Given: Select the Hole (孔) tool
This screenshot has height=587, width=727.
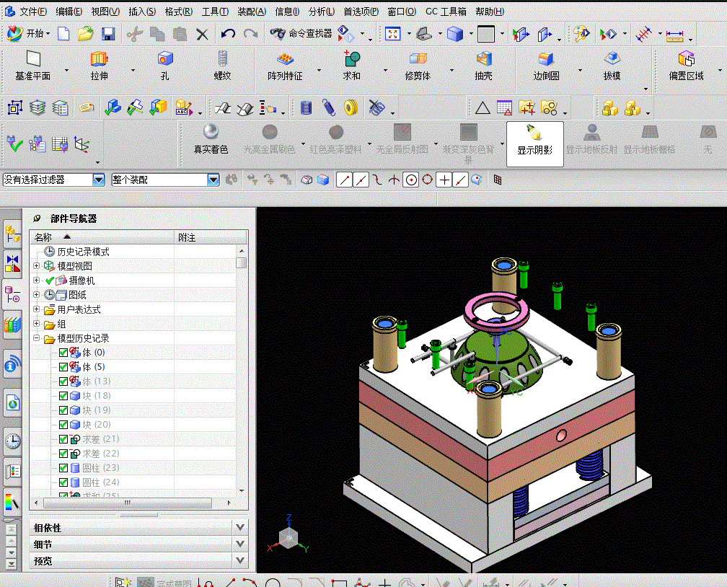Looking at the screenshot, I should (165, 66).
